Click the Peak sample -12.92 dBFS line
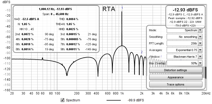The width and height of the screenshot is (212, 104). click(185, 18)
